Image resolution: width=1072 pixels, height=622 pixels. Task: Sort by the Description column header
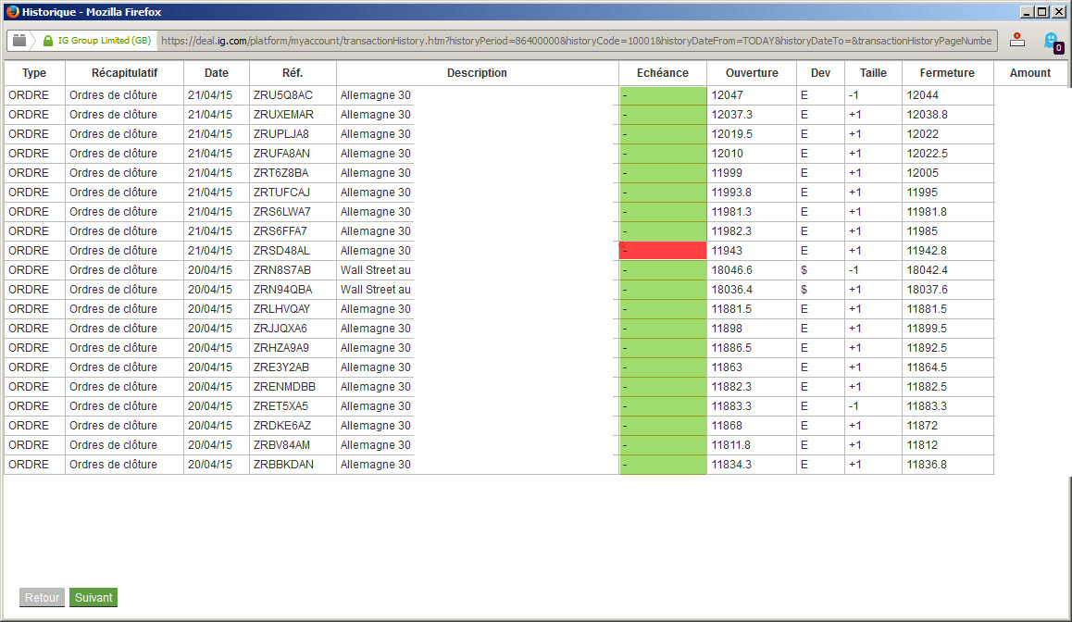click(477, 73)
